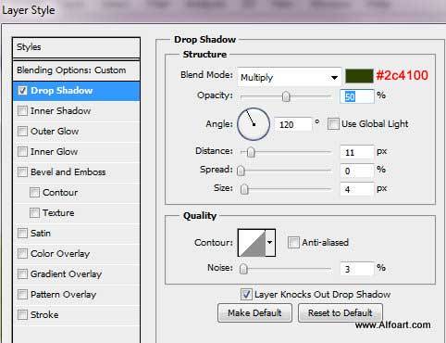Enable the Anti-aliased checkbox
The height and width of the screenshot is (343, 446).
click(293, 243)
